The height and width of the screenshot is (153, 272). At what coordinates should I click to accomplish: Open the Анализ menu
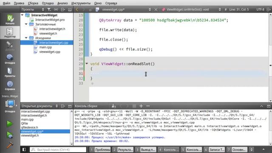pos(62,3)
